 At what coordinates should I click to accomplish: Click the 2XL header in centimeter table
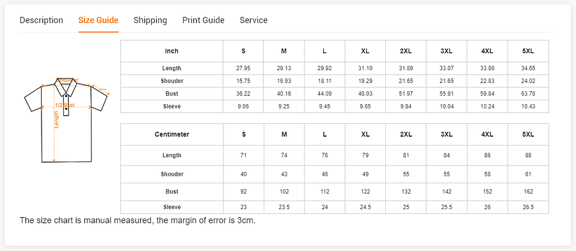406,135
